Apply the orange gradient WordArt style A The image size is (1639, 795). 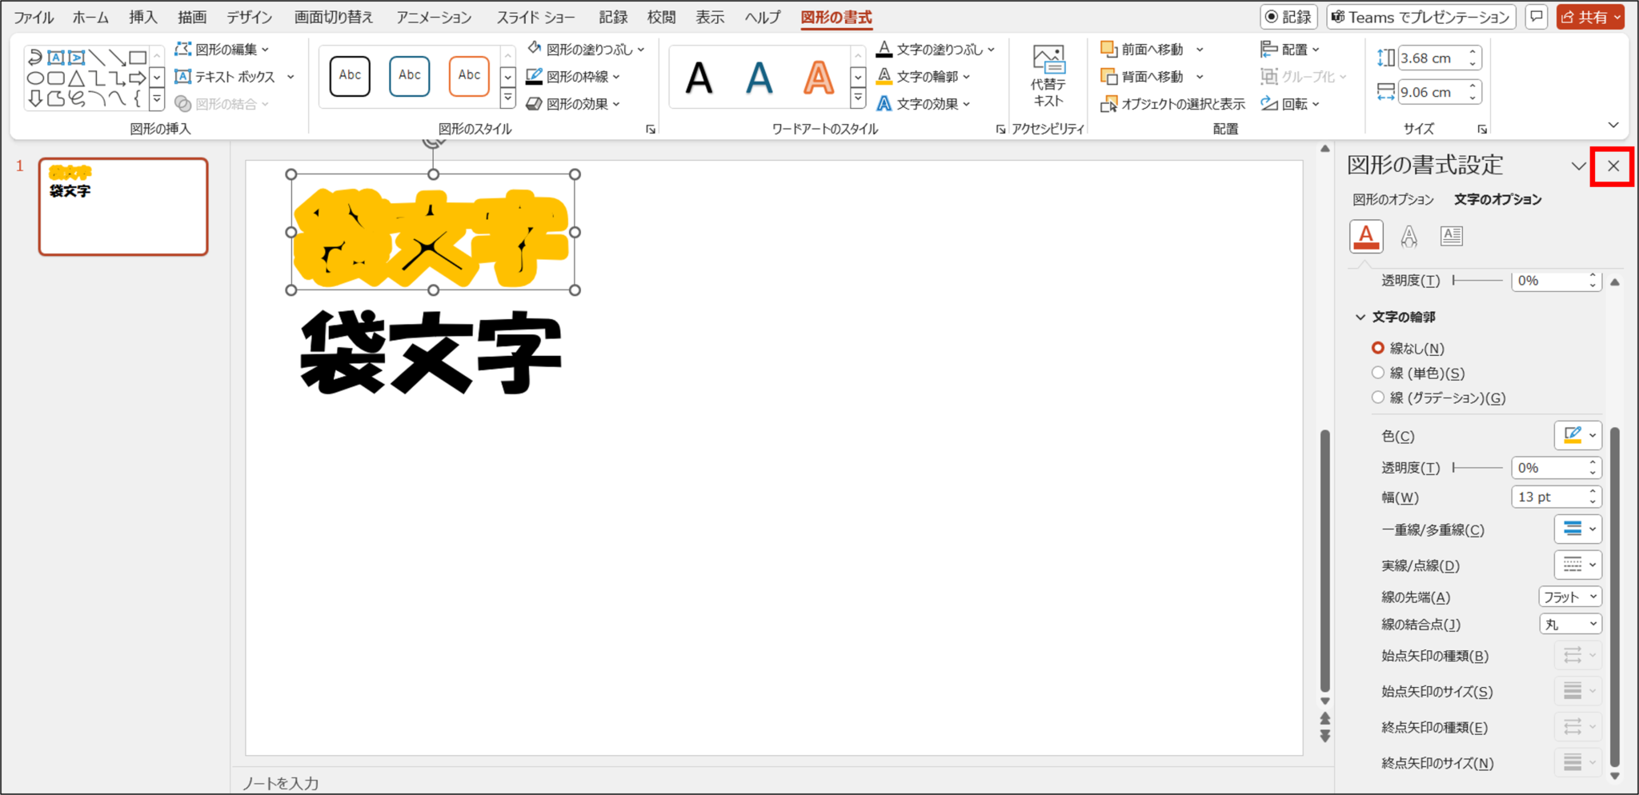pos(818,78)
